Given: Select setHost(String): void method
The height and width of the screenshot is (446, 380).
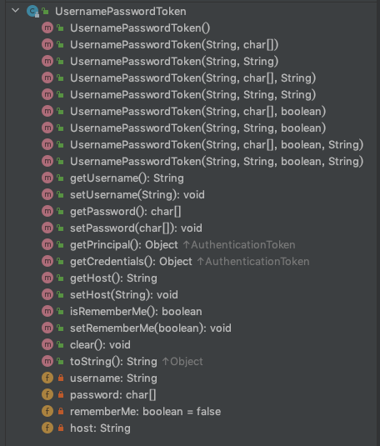Looking at the screenshot, I should point(124,294).
